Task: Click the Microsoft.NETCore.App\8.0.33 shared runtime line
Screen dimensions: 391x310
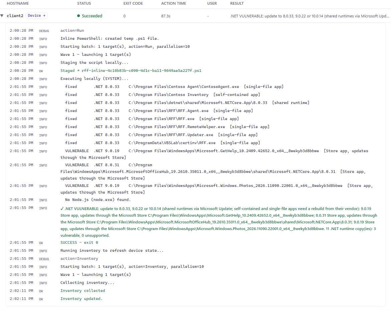Action: [x=187, y=103]
